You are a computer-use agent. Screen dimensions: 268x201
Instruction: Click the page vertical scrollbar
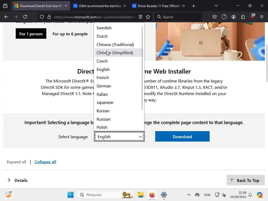click(267, 63)
